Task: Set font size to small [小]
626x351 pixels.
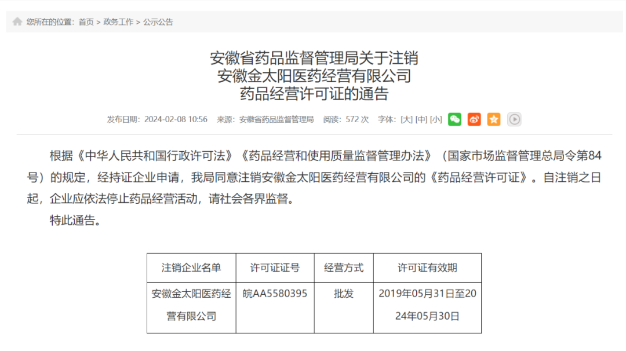Action: (435, 119)
